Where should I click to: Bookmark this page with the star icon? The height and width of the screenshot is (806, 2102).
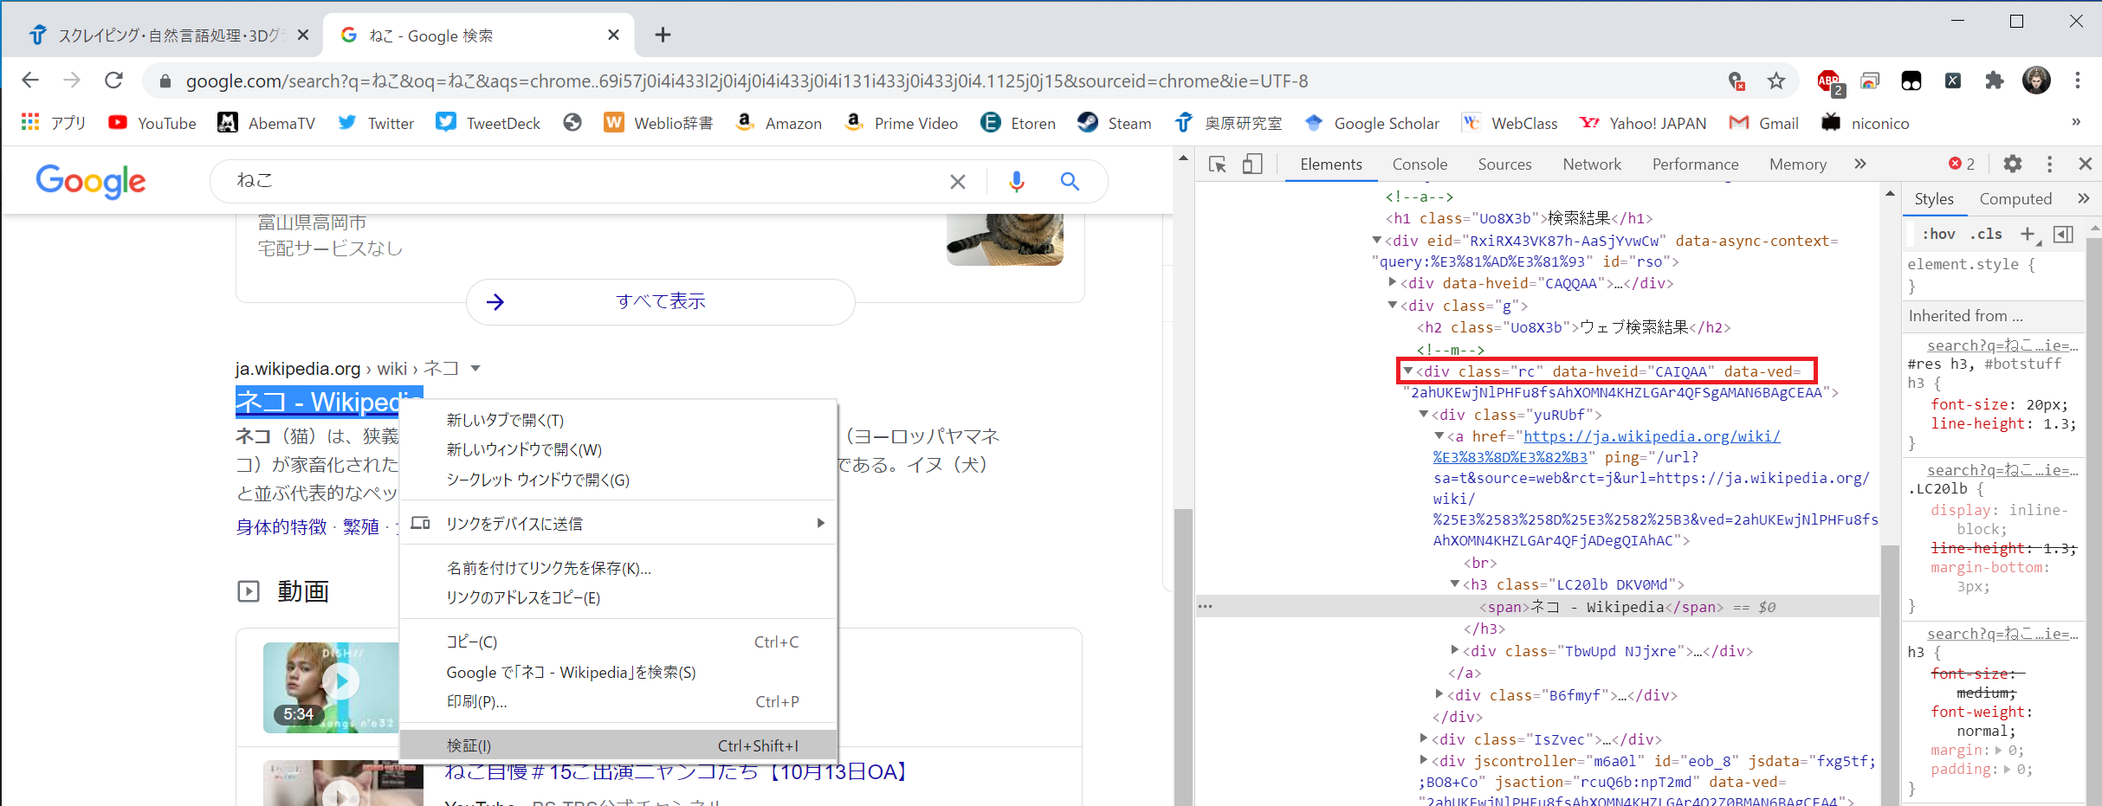(1776, 81)
